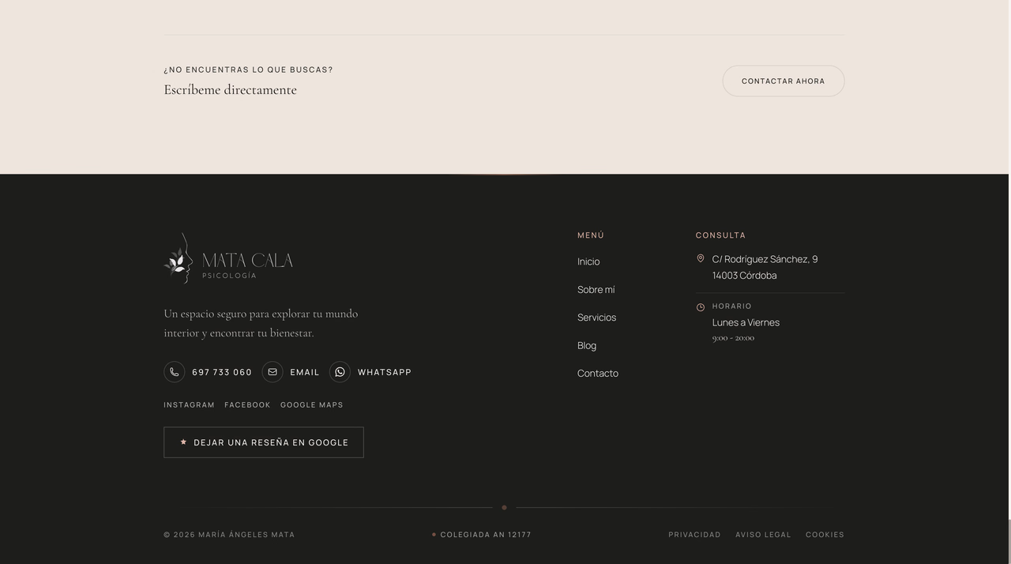Click the hours 9:00 - 20:00
The image size is (1011, 564).
[733, 338]
